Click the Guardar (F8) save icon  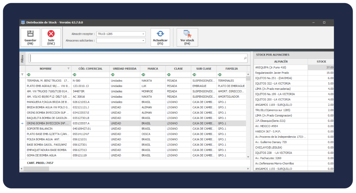(x=30, y=34)
